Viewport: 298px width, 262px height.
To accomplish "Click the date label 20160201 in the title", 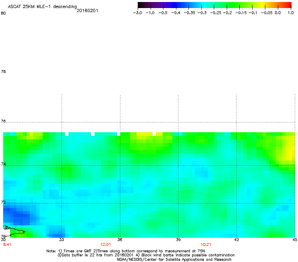I will click(x=87, y=10).
